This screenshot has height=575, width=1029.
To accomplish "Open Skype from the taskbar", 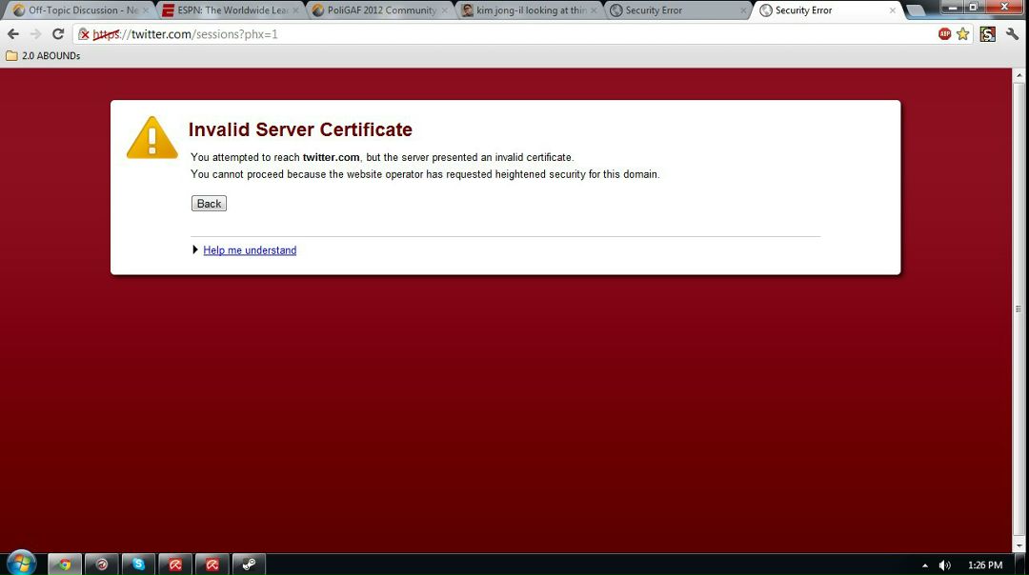I will (139, 565).
